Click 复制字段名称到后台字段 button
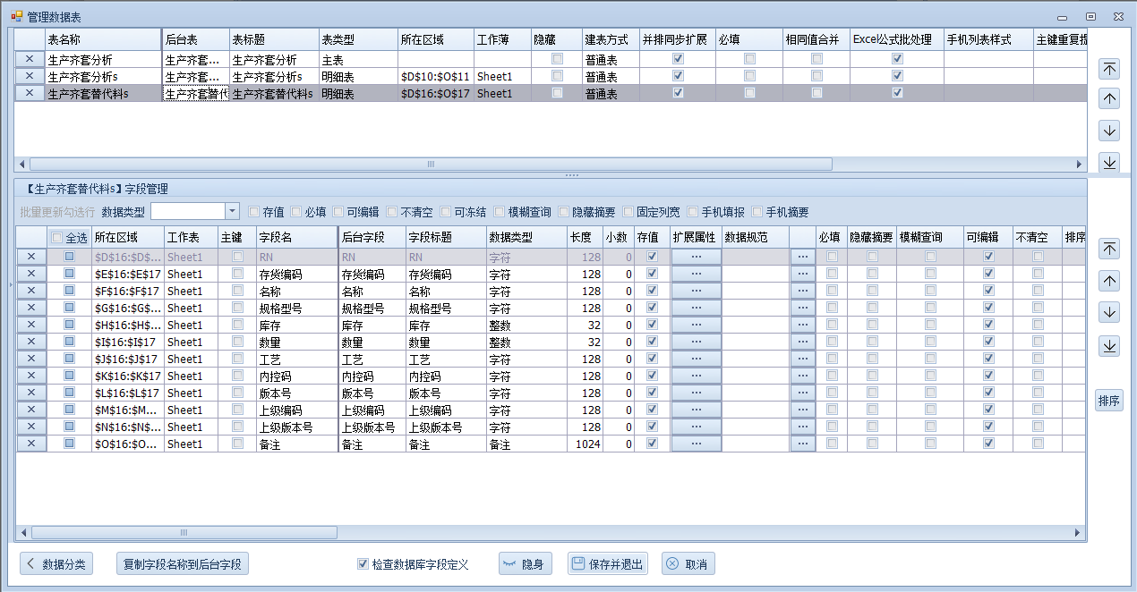 click(183, 564)
